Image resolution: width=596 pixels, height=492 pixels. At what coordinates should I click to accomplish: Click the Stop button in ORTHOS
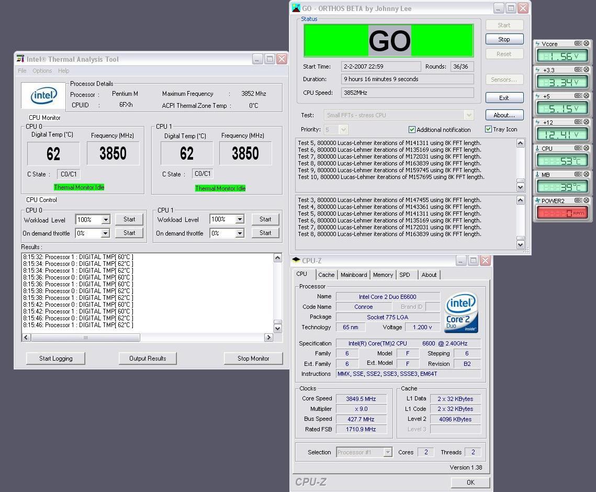504,39
